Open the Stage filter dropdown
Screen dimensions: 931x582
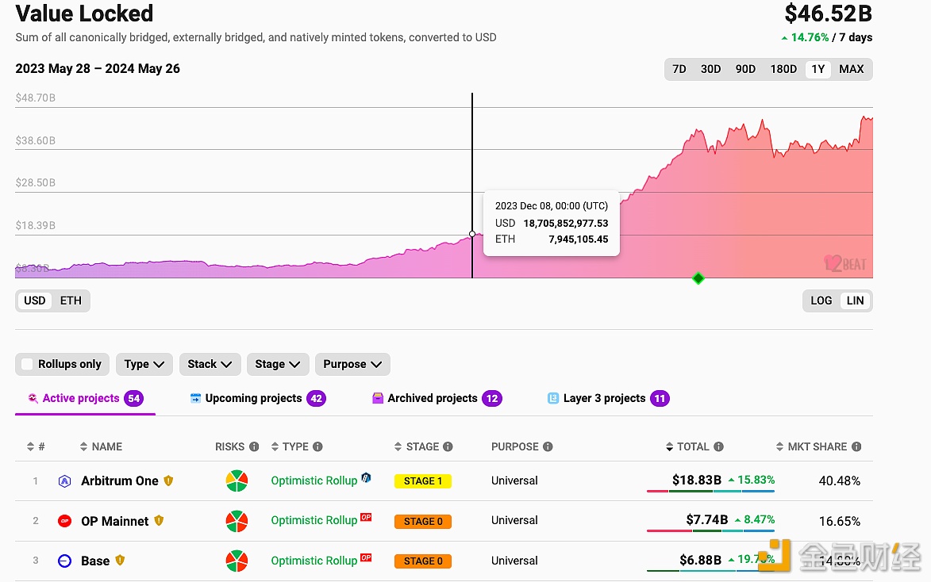277,364
